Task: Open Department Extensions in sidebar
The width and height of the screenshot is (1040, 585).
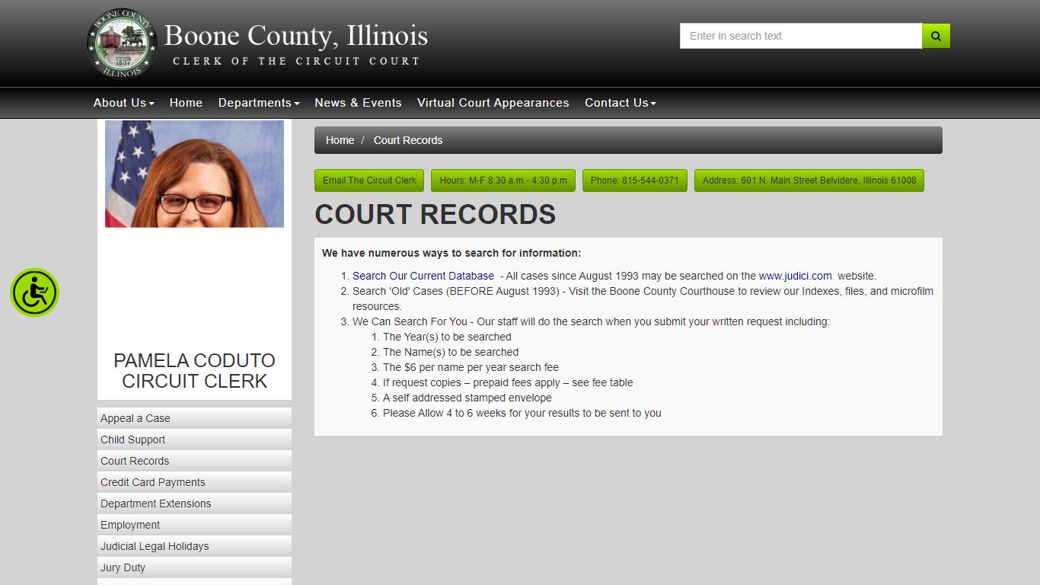Action: [x=194, y=503]
